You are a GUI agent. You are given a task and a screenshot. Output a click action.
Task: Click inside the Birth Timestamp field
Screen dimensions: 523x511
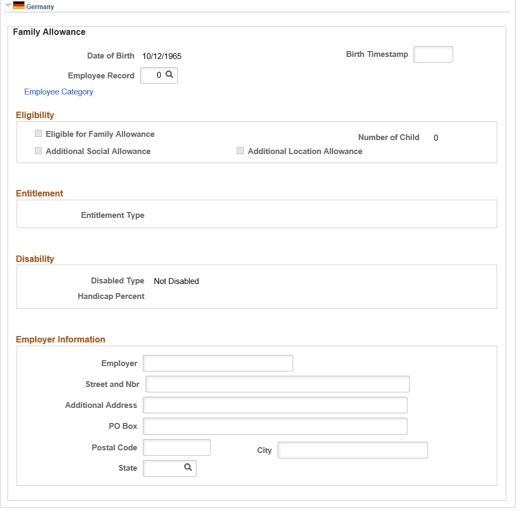(433, 54)
